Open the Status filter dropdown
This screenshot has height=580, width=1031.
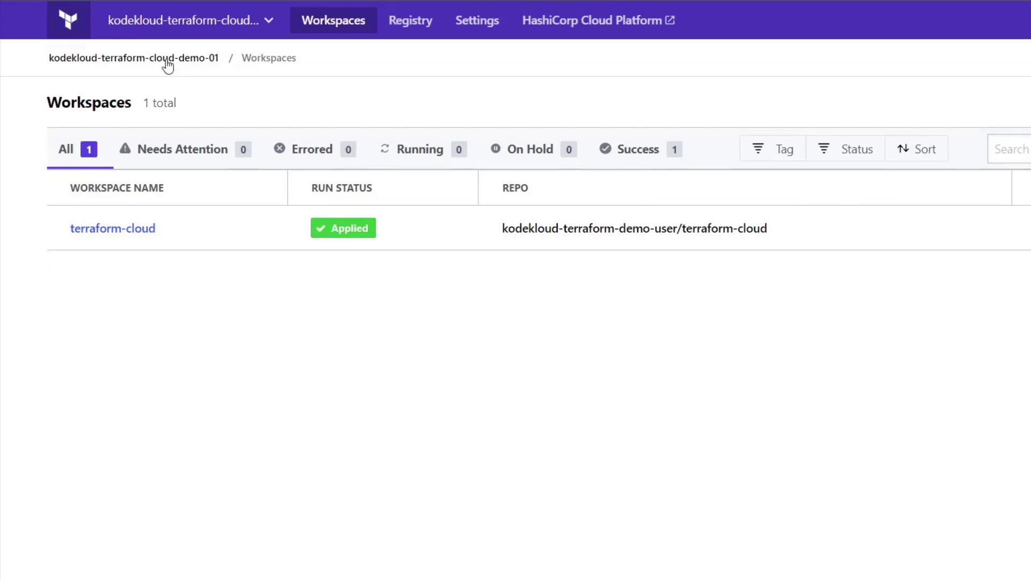click(845, 149)
